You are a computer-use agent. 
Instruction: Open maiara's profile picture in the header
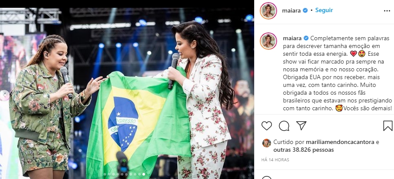[x=268, y=10]
